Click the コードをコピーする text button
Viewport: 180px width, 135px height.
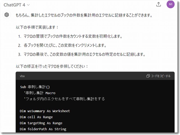[161, 76]
